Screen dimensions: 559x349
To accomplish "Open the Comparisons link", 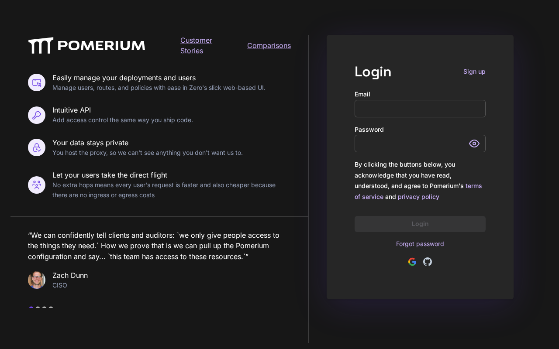I will pos(269,45).
